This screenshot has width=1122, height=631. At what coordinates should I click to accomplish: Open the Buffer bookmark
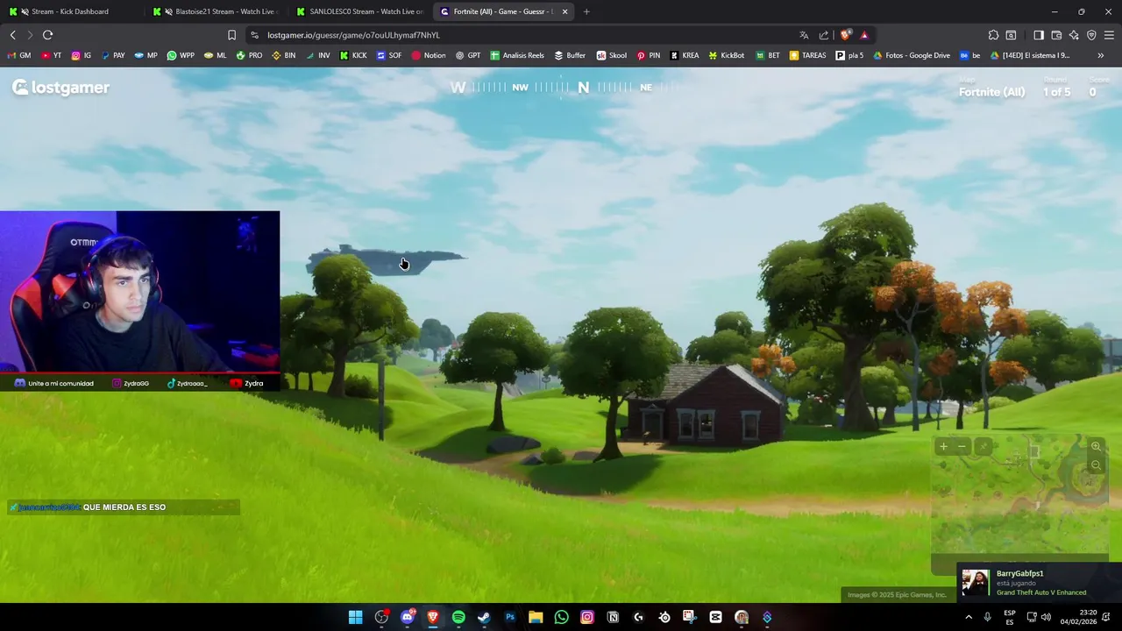[x=570, y=55]
